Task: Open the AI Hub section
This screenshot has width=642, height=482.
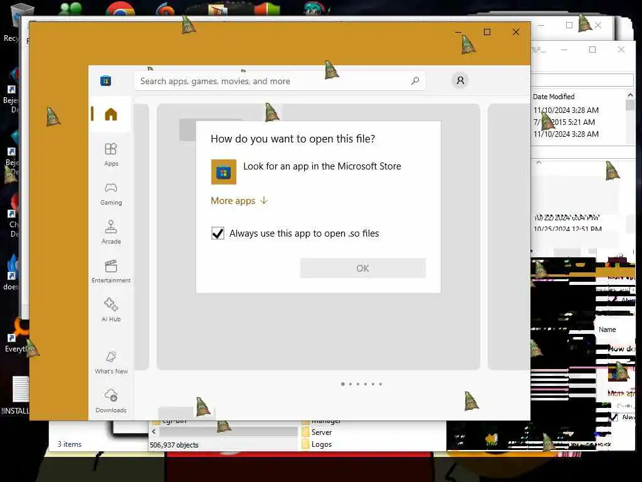Action: 111,310
